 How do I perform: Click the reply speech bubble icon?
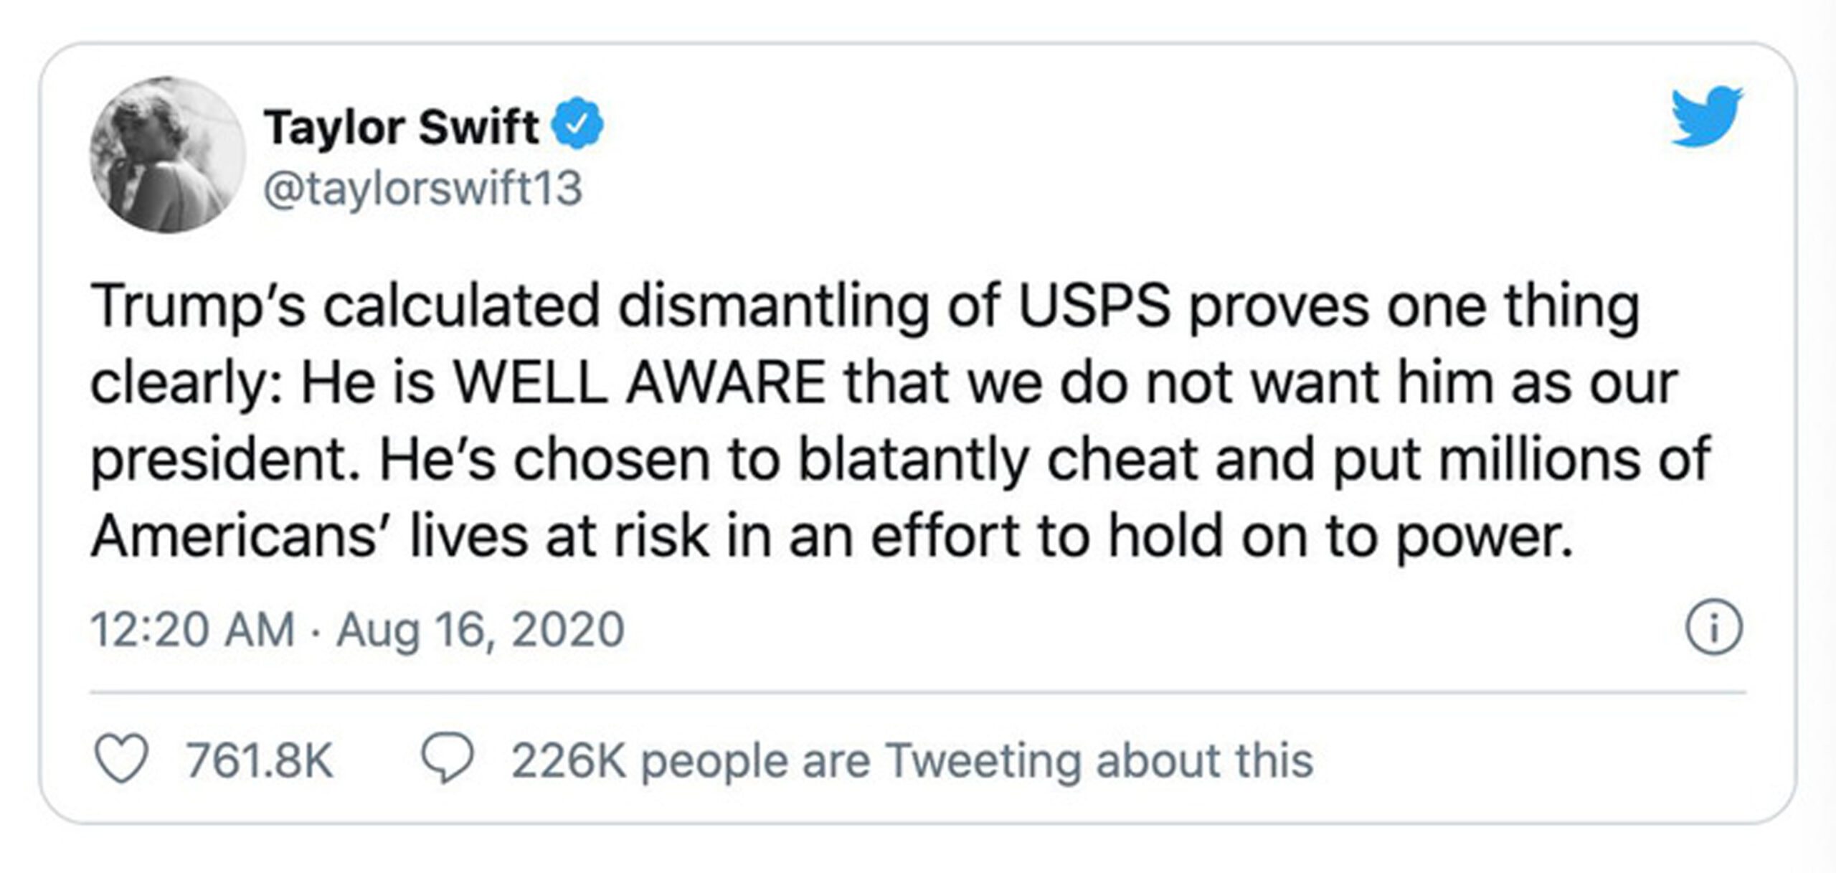[448, 758]
